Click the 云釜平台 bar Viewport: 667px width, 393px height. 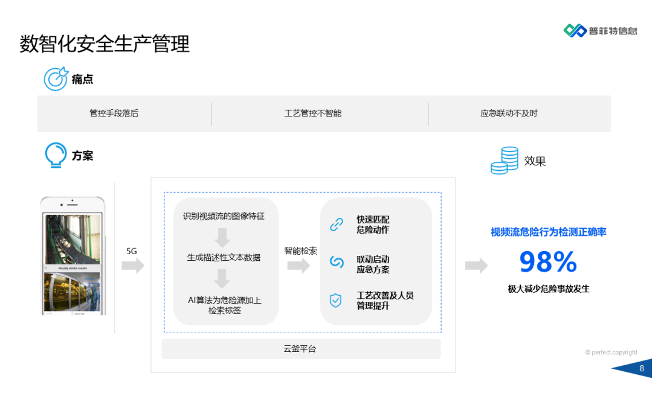pyautogui.click(x=300, y=349)
